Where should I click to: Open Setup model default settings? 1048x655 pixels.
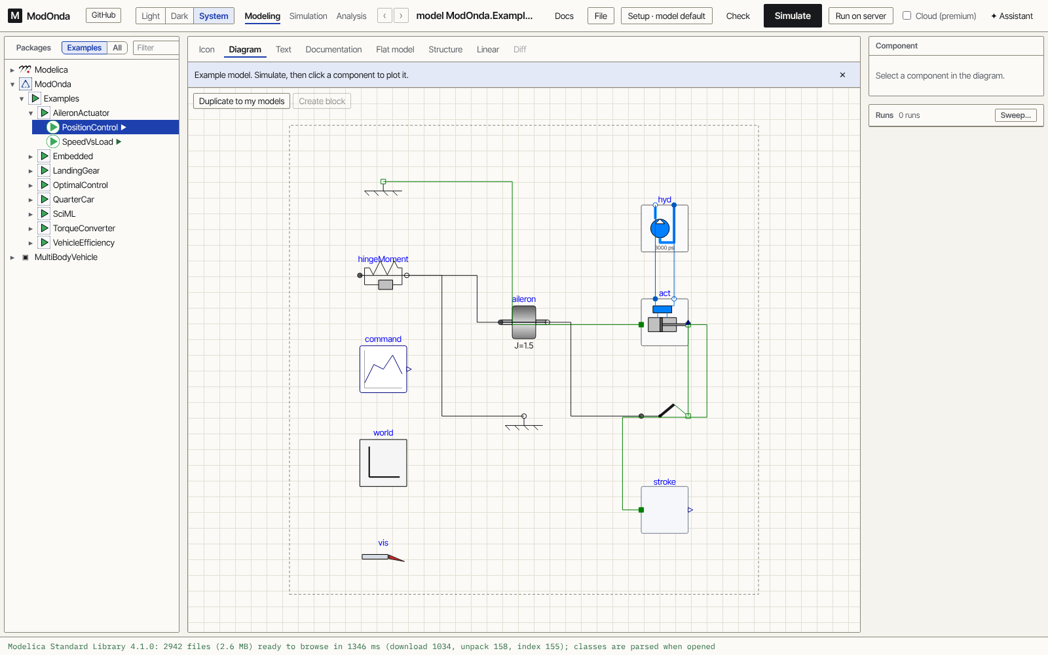pyautogui.click(x=666, y=16)
